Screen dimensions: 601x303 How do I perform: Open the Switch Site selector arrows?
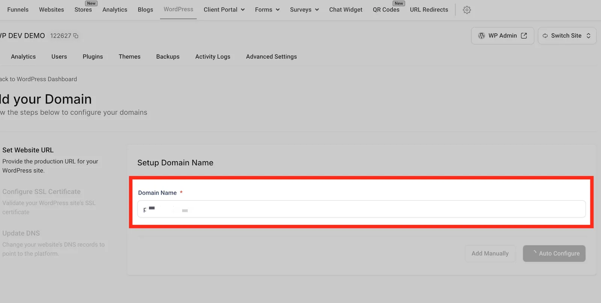[589, 36]
